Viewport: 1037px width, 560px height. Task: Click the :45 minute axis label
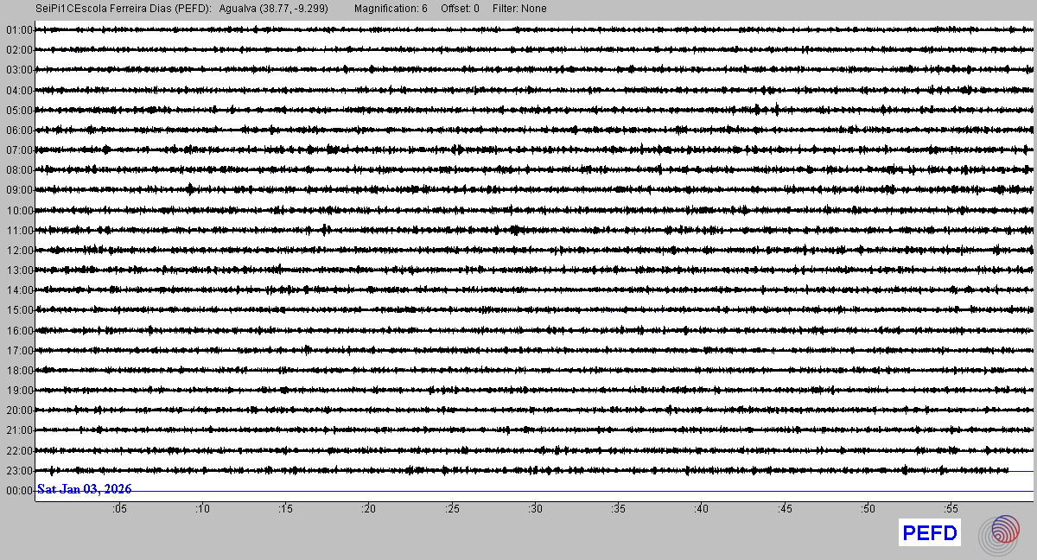click(786, 509)
